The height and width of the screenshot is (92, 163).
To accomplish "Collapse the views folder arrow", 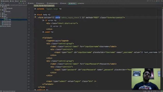I will pos(1,16).
